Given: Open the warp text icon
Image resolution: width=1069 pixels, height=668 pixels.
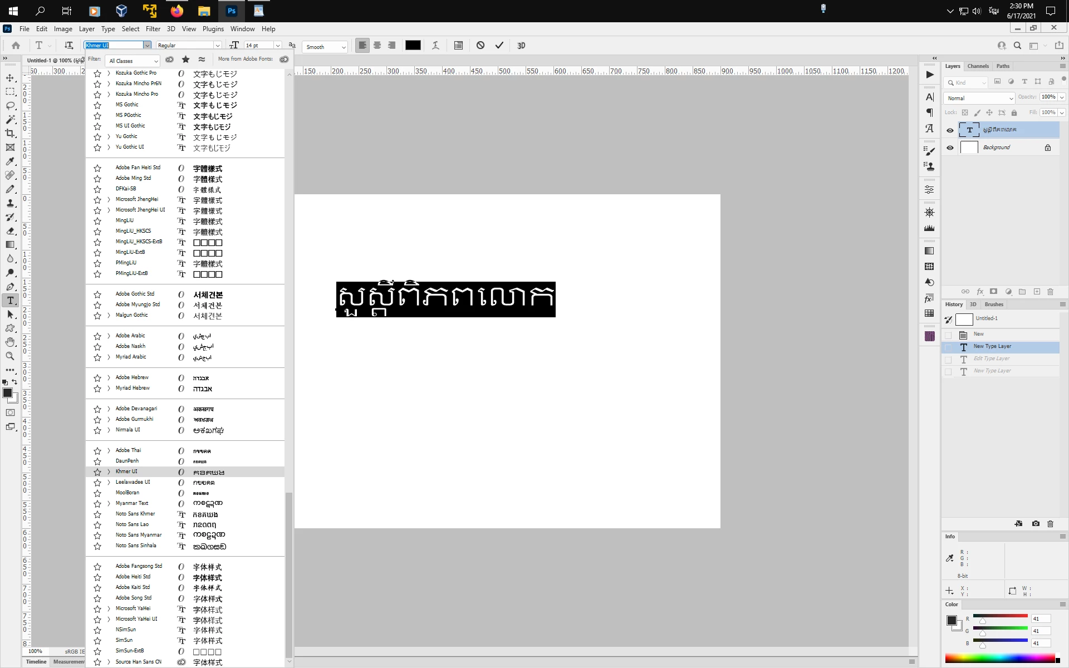Looking at the screenshot, I should (x=436, y=46).
